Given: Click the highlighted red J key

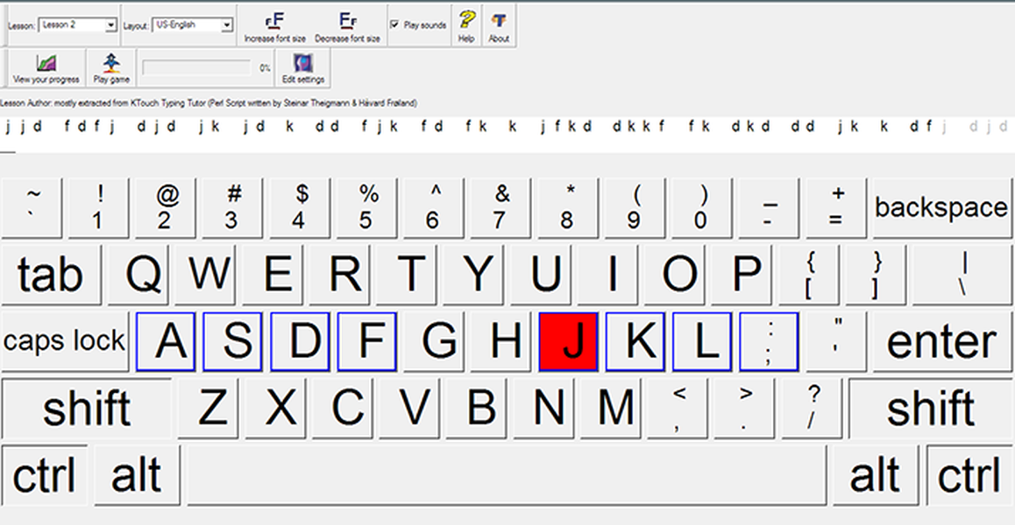Looking at the screenshot, I should [x=568, y=341].
